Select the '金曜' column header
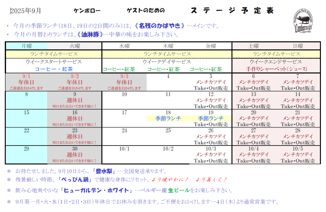The width and height of the screenshot is (326, 212). [211, 46]
